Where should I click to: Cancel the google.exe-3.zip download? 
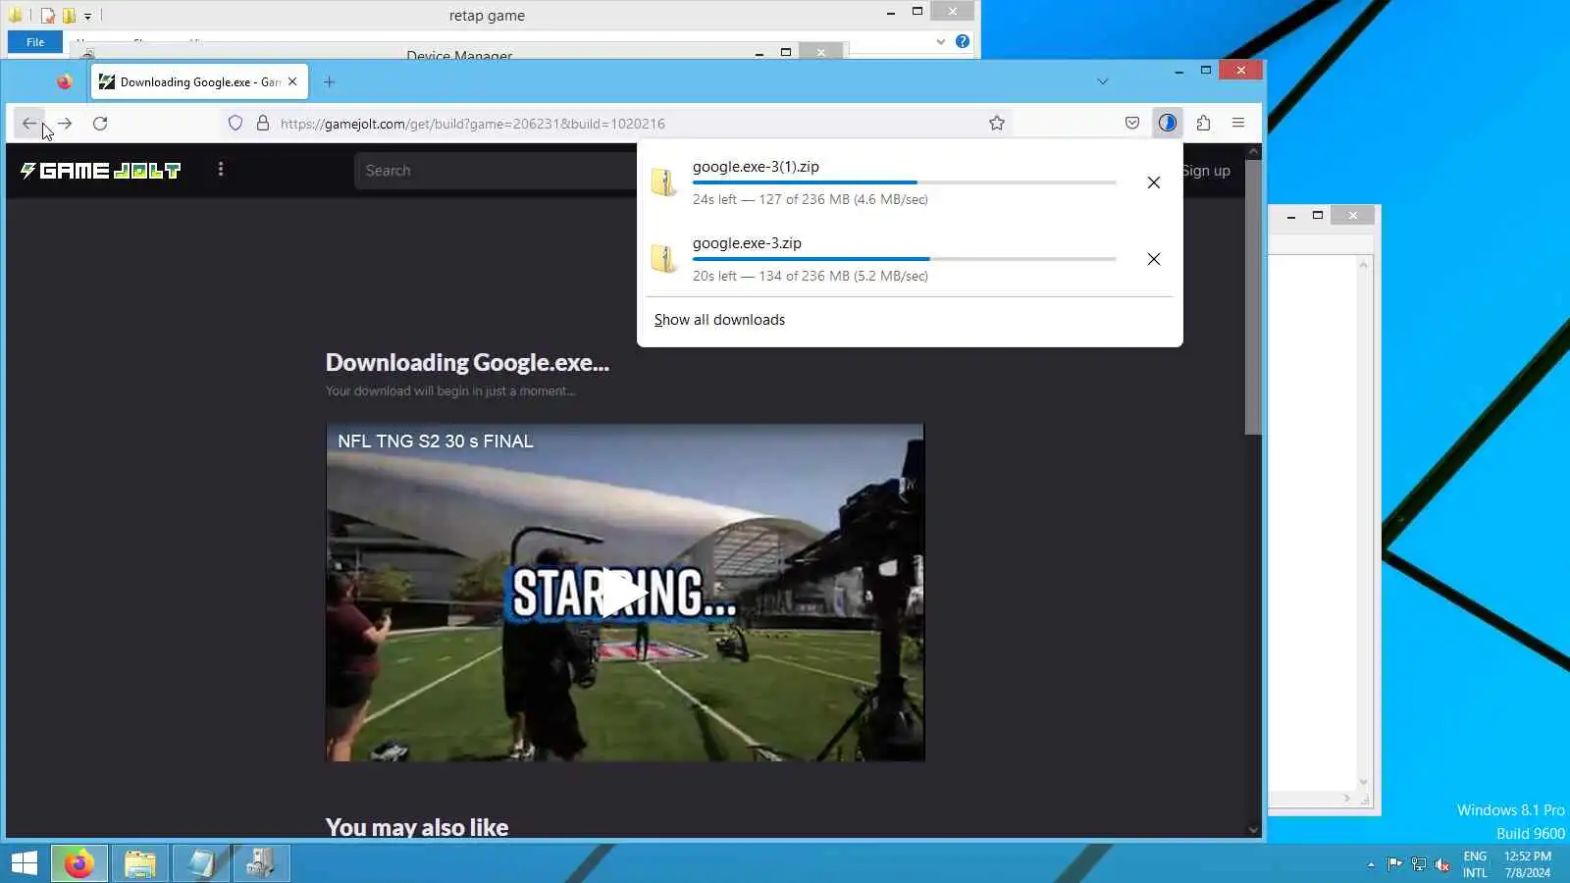click(1154, 259)
